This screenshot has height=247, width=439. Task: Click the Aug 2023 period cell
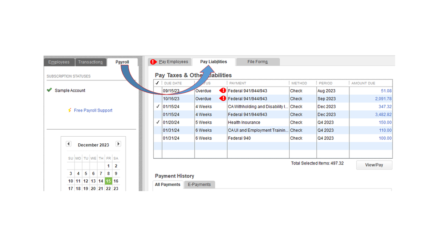tap(333, 91)
